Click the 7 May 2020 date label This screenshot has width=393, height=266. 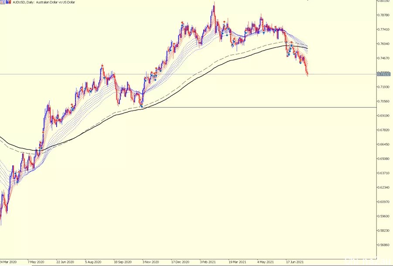(36, 262)
